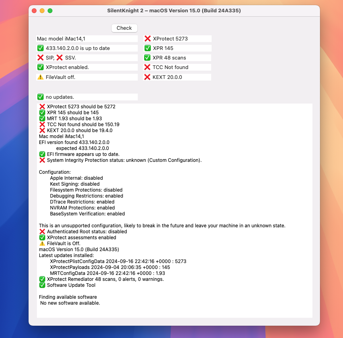Click green check beside EFI firmware appears up to date
This screenshot has width=343, height=338.
coord(42,154)
